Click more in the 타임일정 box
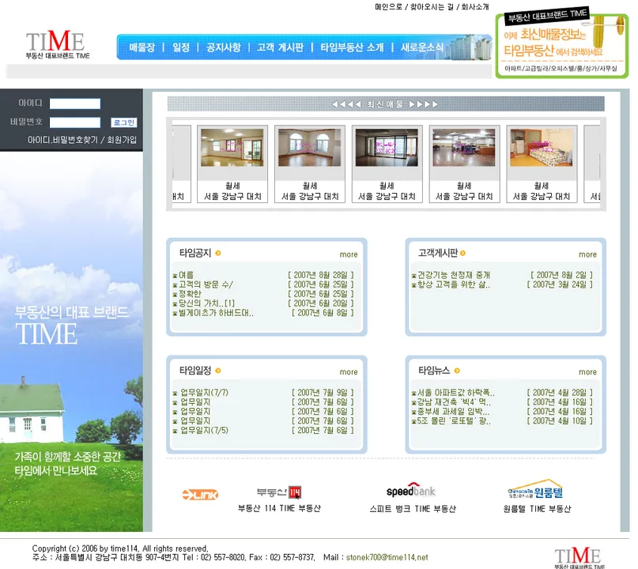Screen dimensions: 638x569 349,372
